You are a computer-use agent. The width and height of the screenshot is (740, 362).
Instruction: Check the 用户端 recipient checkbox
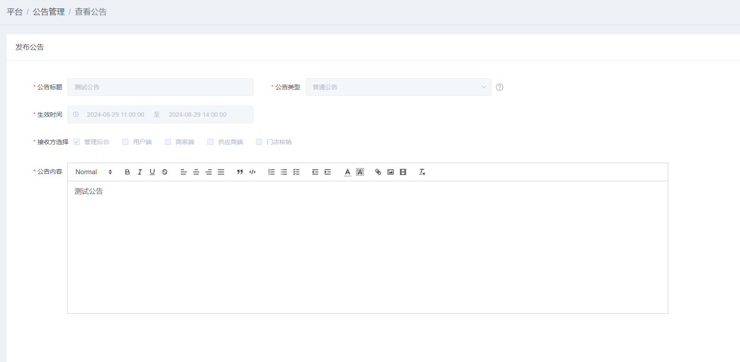click(x=125, y=142)
